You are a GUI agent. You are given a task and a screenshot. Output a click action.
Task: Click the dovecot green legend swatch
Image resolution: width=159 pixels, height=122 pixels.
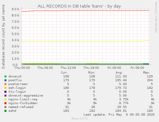point(5,76)
